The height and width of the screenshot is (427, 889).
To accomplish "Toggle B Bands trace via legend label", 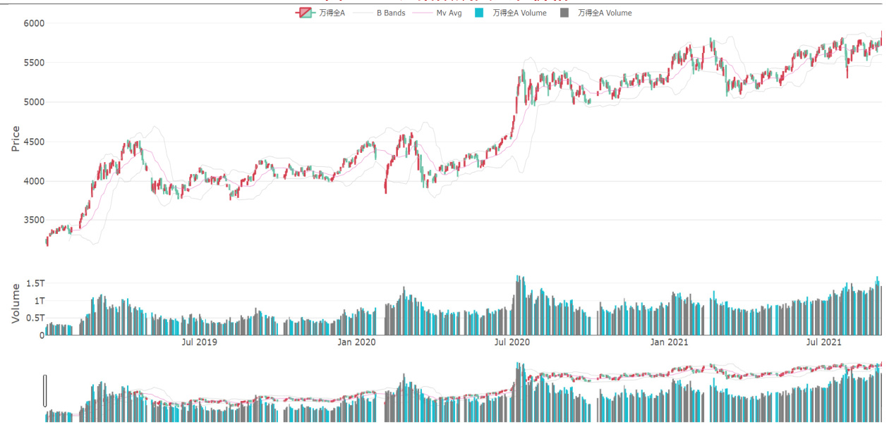I will 391,13.
